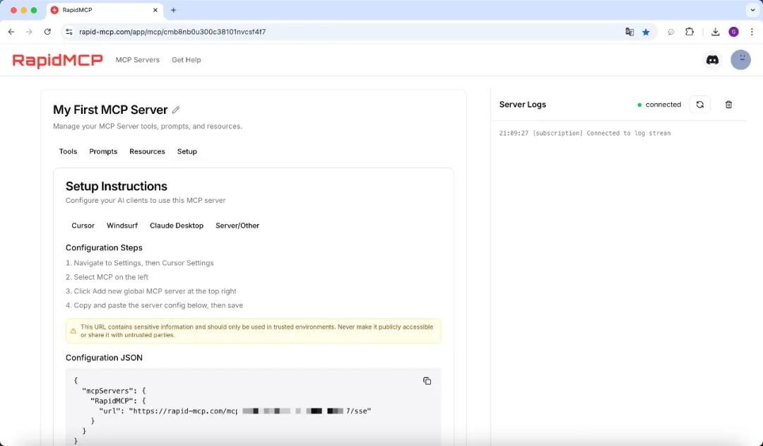The width and height of the screenshot is (763, 446).
Task: Click the browser address bar
Action: 283,31
